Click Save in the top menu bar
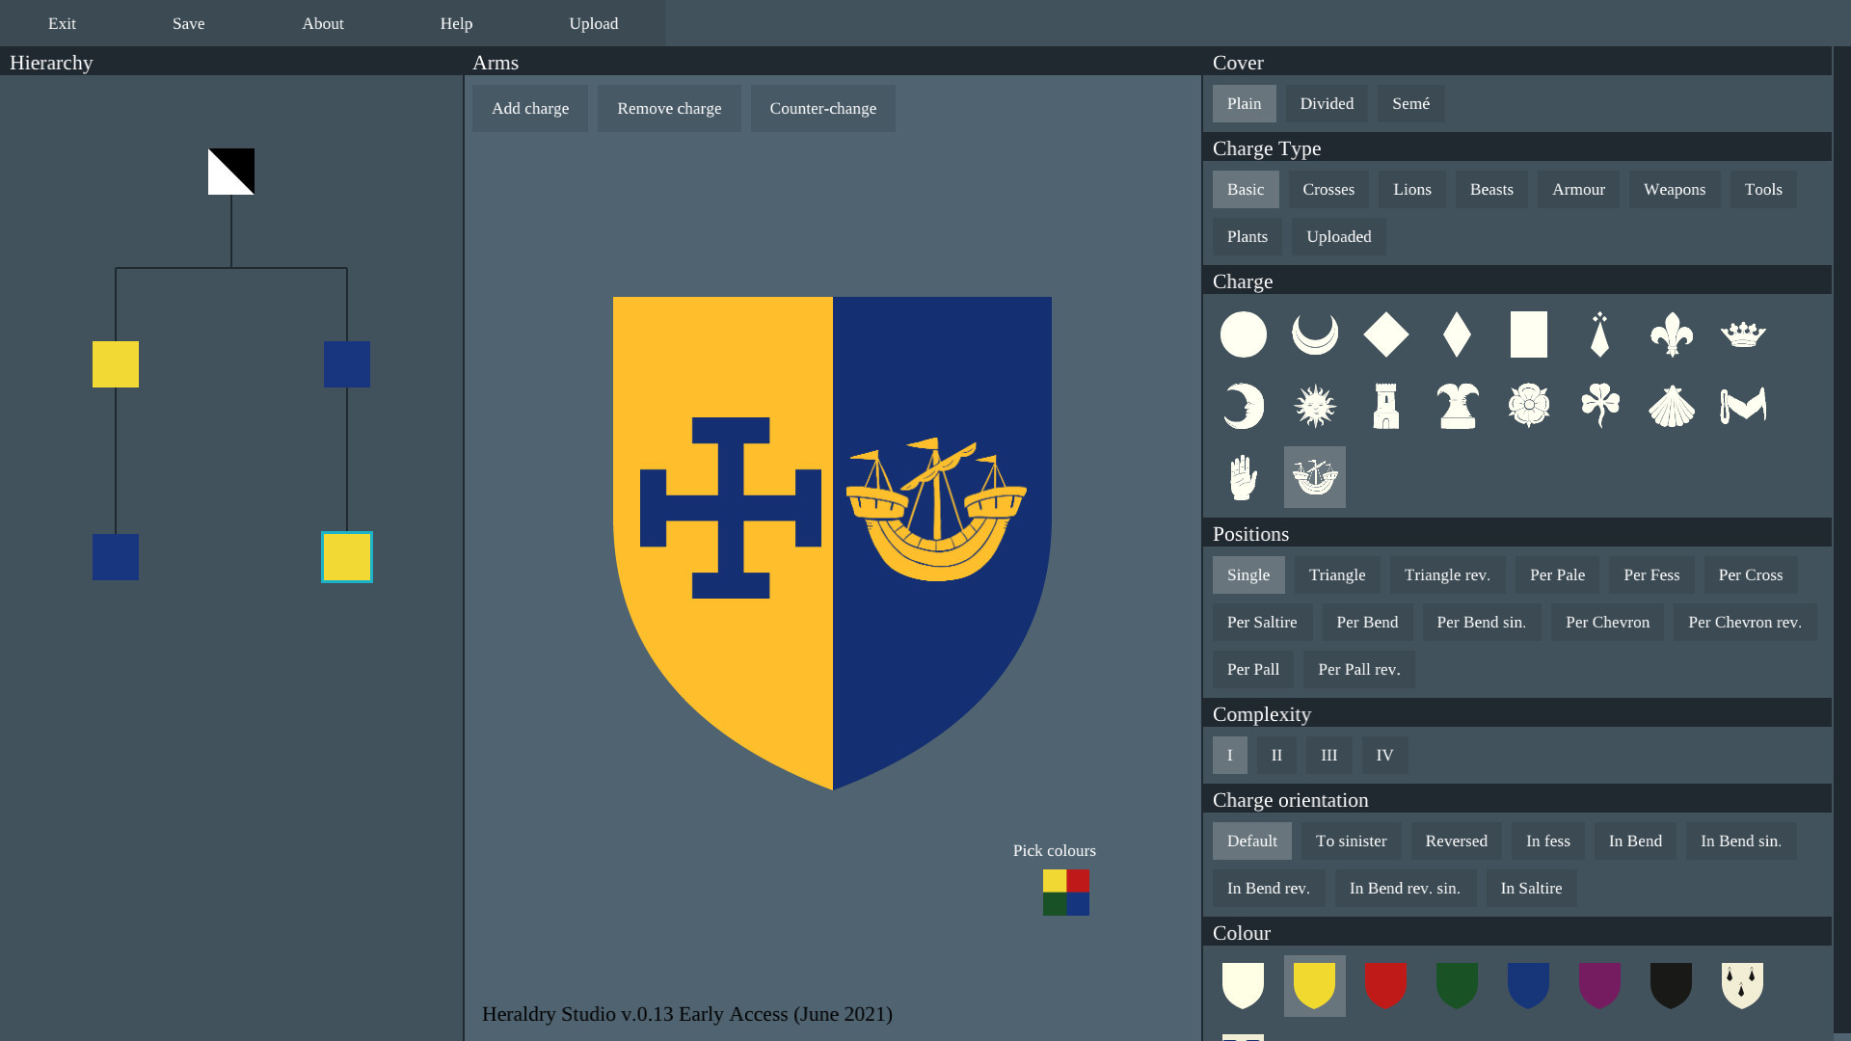Image resolution: width=1851 pixels, height=1041 pixels. pos(187,23)
